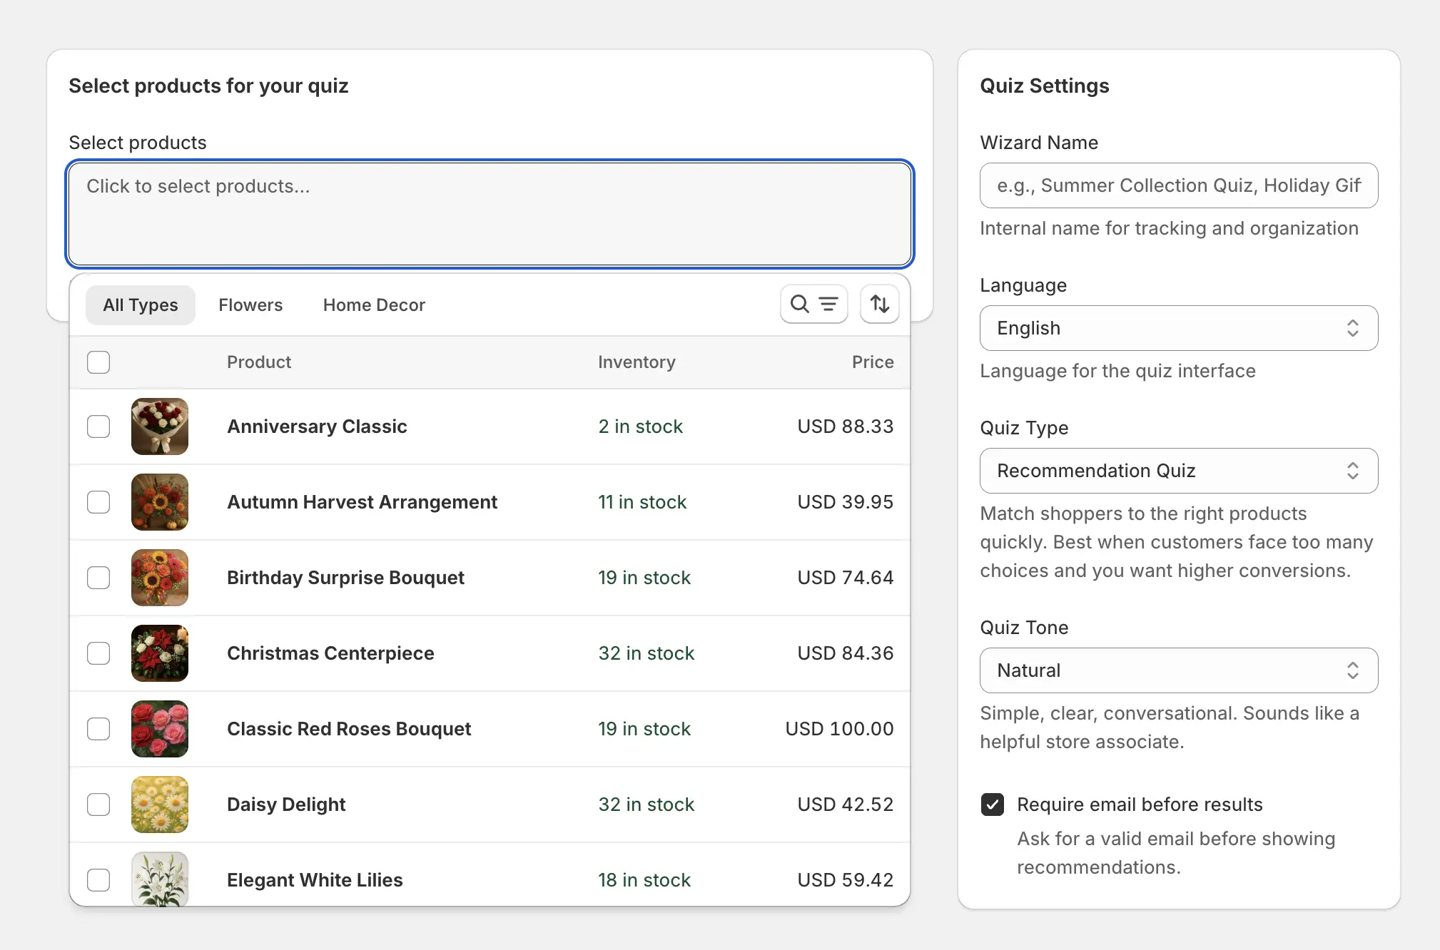Click the Christmas Centerpiece product image
The height and width of the screenshot is (950, 1440).
coord(160,653)
